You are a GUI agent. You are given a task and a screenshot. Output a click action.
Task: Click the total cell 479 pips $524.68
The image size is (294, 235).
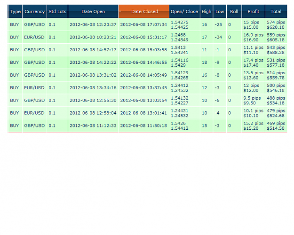click(276, 113)
